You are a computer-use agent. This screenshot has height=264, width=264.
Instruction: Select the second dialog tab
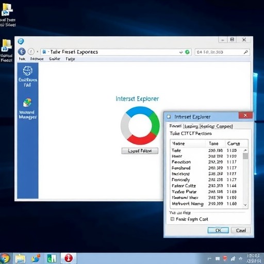(191, 126)
